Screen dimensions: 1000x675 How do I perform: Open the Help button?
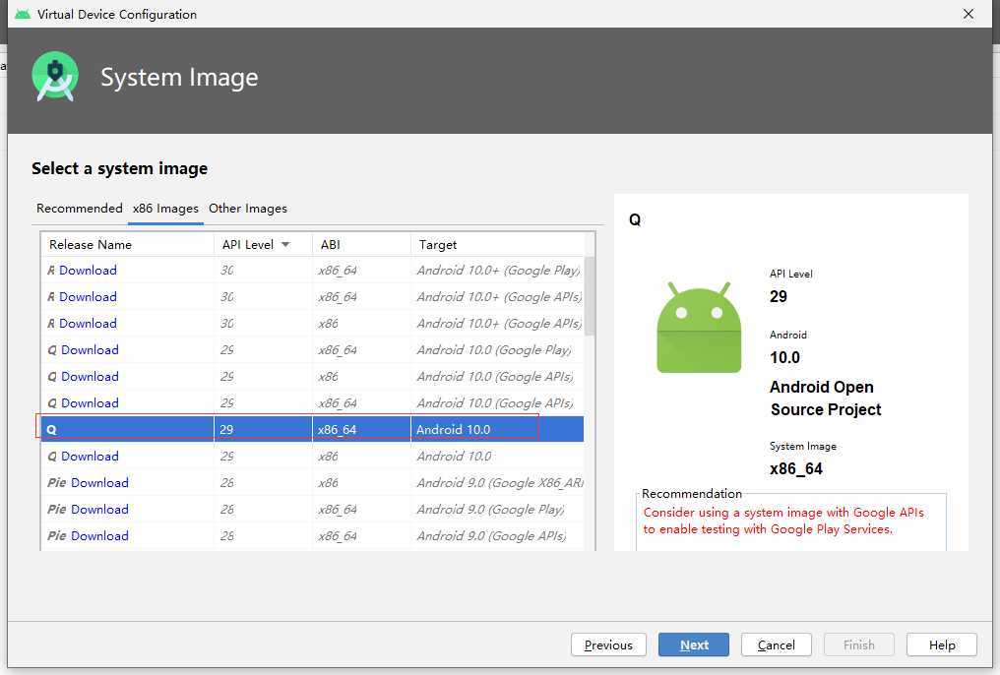tap(942, 644)
